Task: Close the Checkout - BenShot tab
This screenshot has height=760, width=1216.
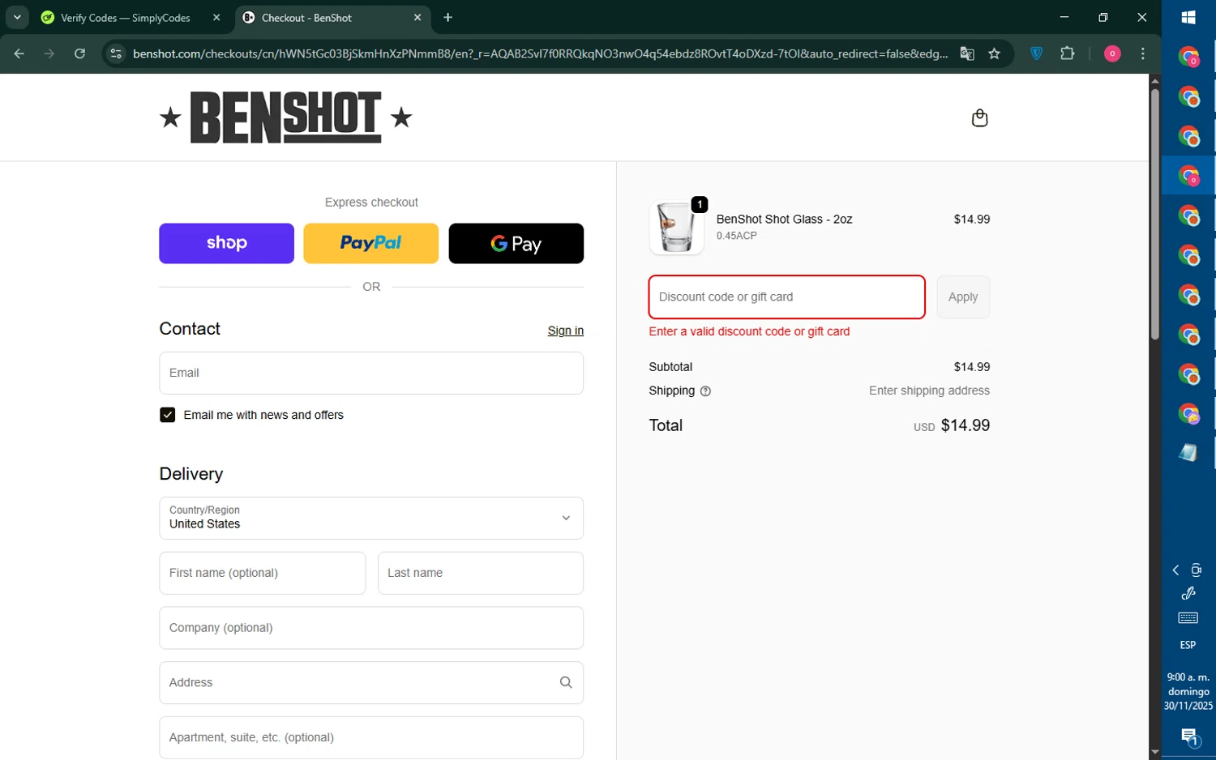Action: (417, 17)
